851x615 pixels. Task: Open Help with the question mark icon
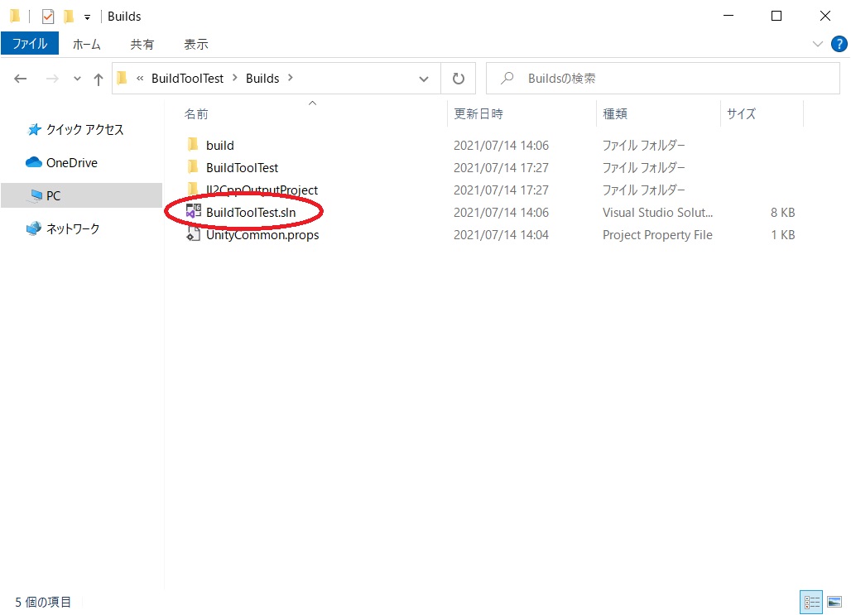(839, 44)
